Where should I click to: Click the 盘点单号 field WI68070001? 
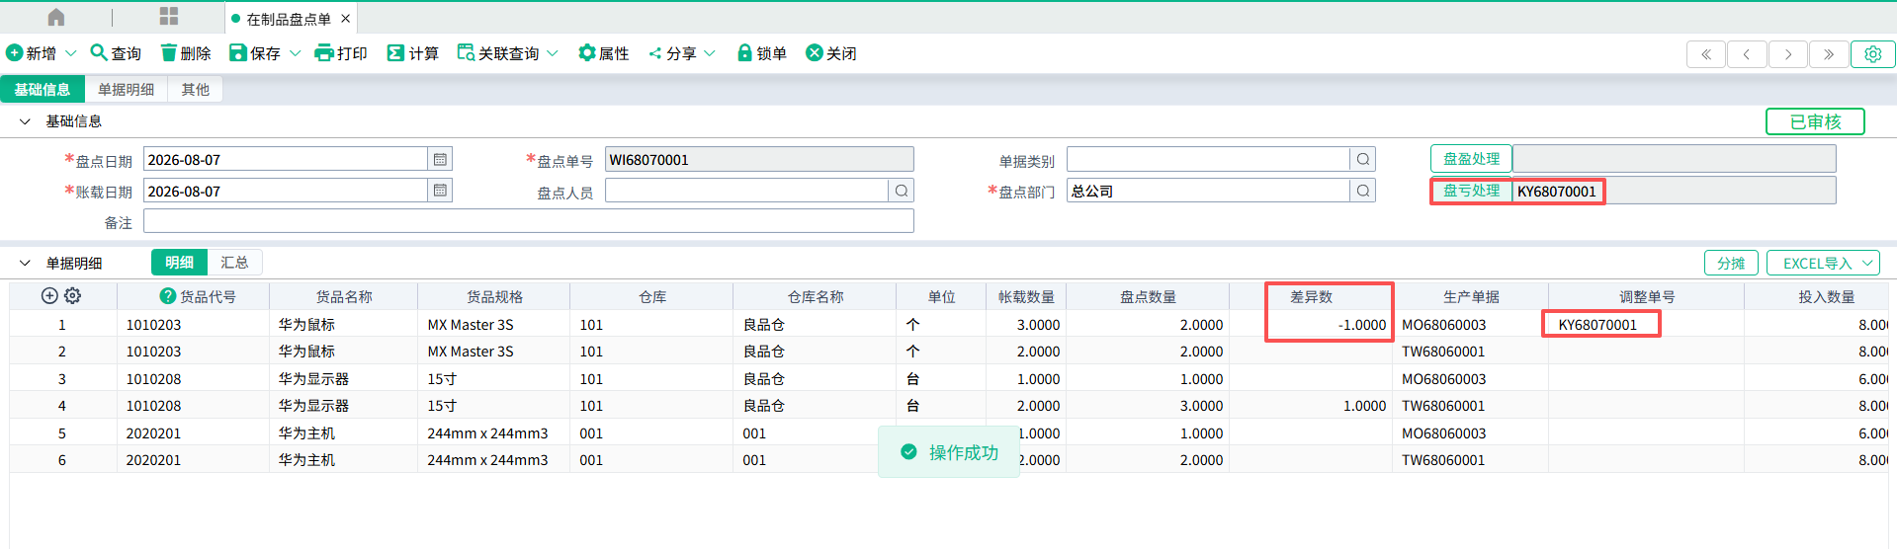[759, 159]
